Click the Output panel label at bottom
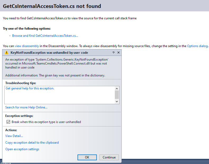 coord(6,163)
